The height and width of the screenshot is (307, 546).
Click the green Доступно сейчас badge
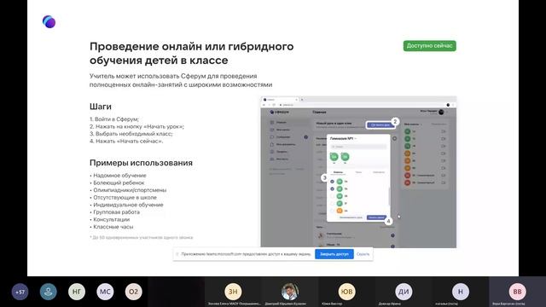[430, 45]
